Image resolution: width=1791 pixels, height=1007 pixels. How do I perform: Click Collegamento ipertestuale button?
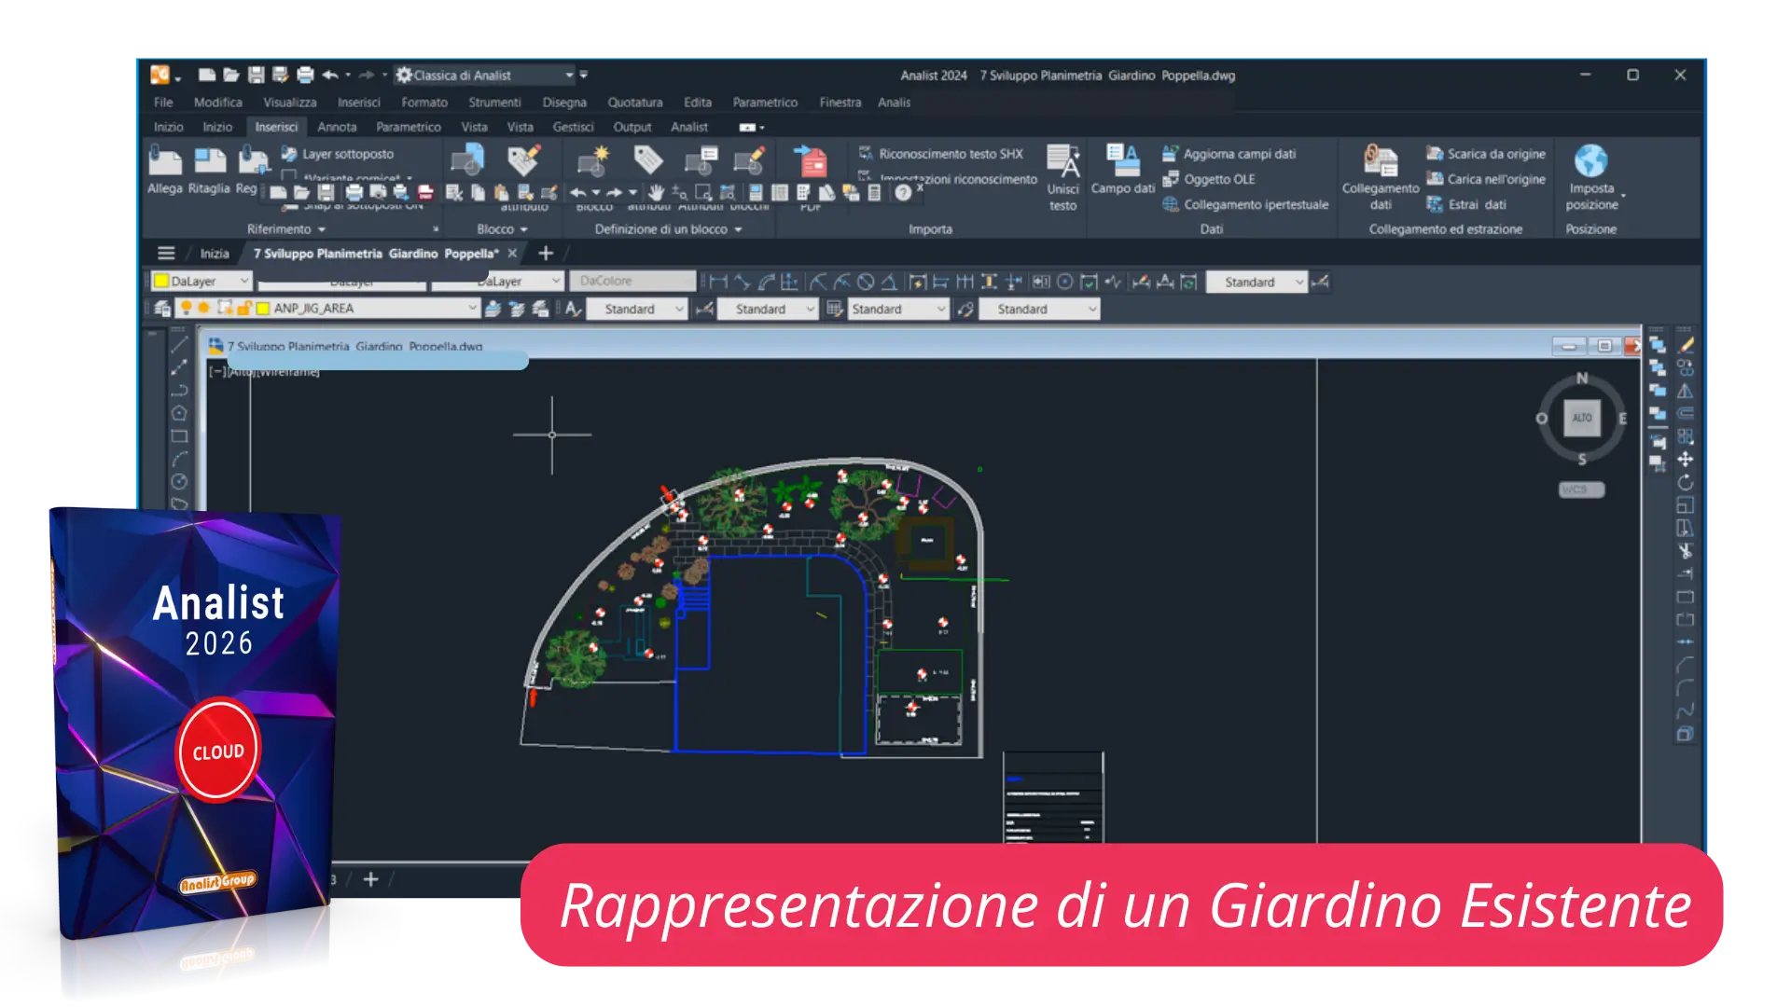point(1255,204)
